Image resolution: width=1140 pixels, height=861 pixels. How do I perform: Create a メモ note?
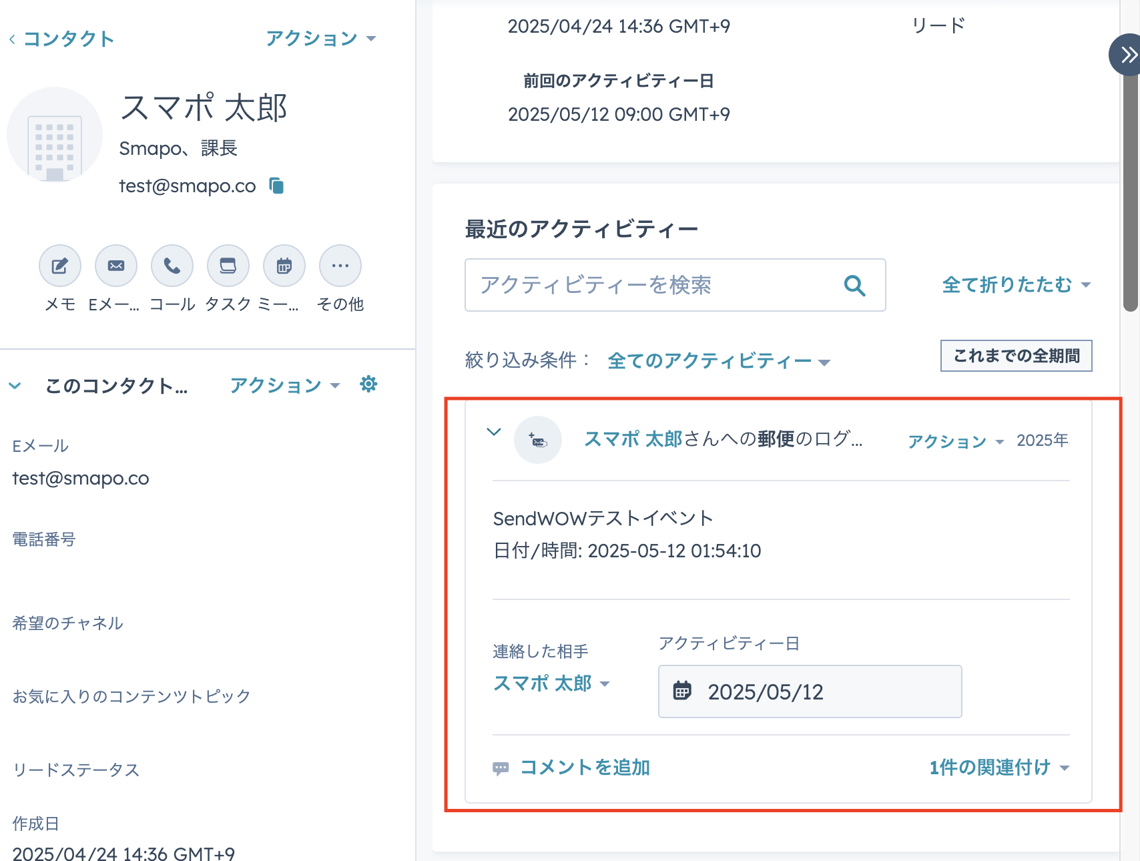click(60, 266)
